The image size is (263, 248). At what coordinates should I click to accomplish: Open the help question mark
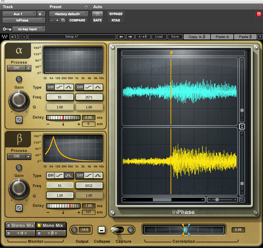260,37
